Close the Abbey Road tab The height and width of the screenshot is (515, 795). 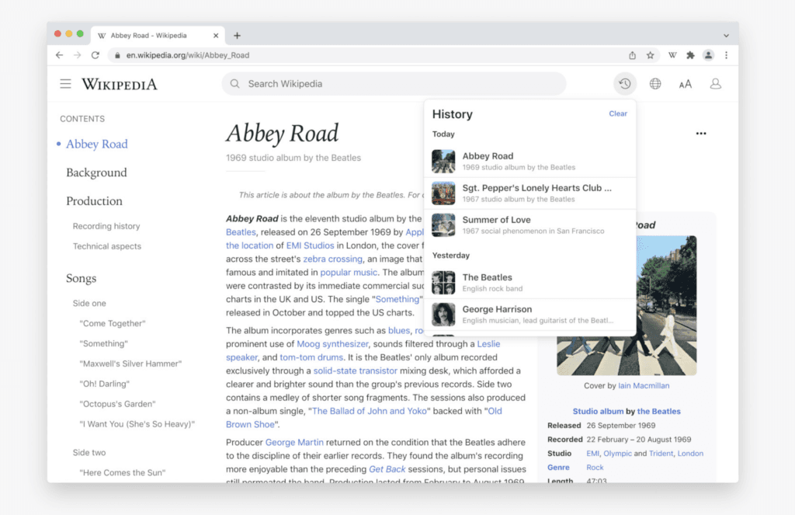point(216,36)
